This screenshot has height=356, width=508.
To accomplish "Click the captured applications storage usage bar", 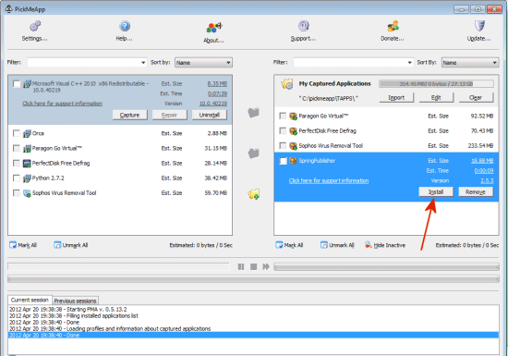I will [436, 84].
